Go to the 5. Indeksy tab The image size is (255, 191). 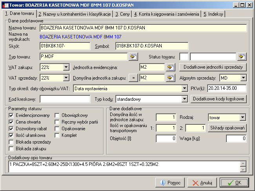coord(213,14)
